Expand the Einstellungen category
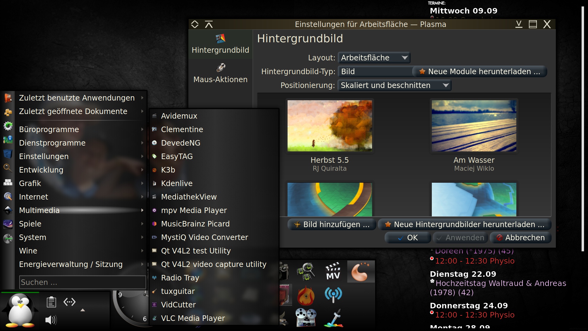This screenshot has width=588, height=331. pyautogui.click(x=81, y=156)
